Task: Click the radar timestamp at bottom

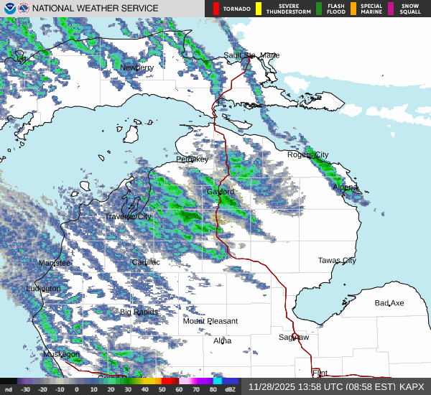Action: coord(321,386)
